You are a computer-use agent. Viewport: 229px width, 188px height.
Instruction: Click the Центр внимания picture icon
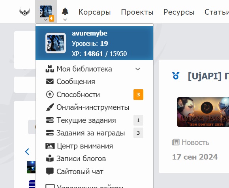tap(50, 146)
